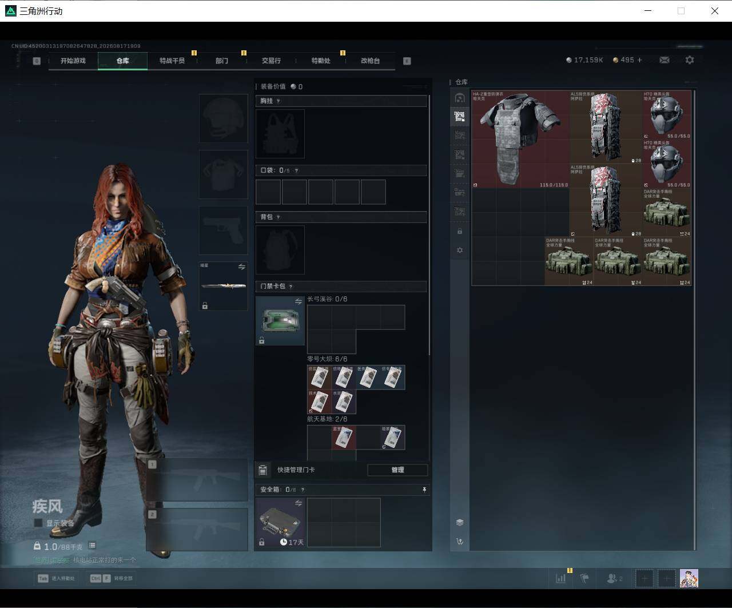
Task: Select the equipped melee knife slot
Action: click(224, 287)
